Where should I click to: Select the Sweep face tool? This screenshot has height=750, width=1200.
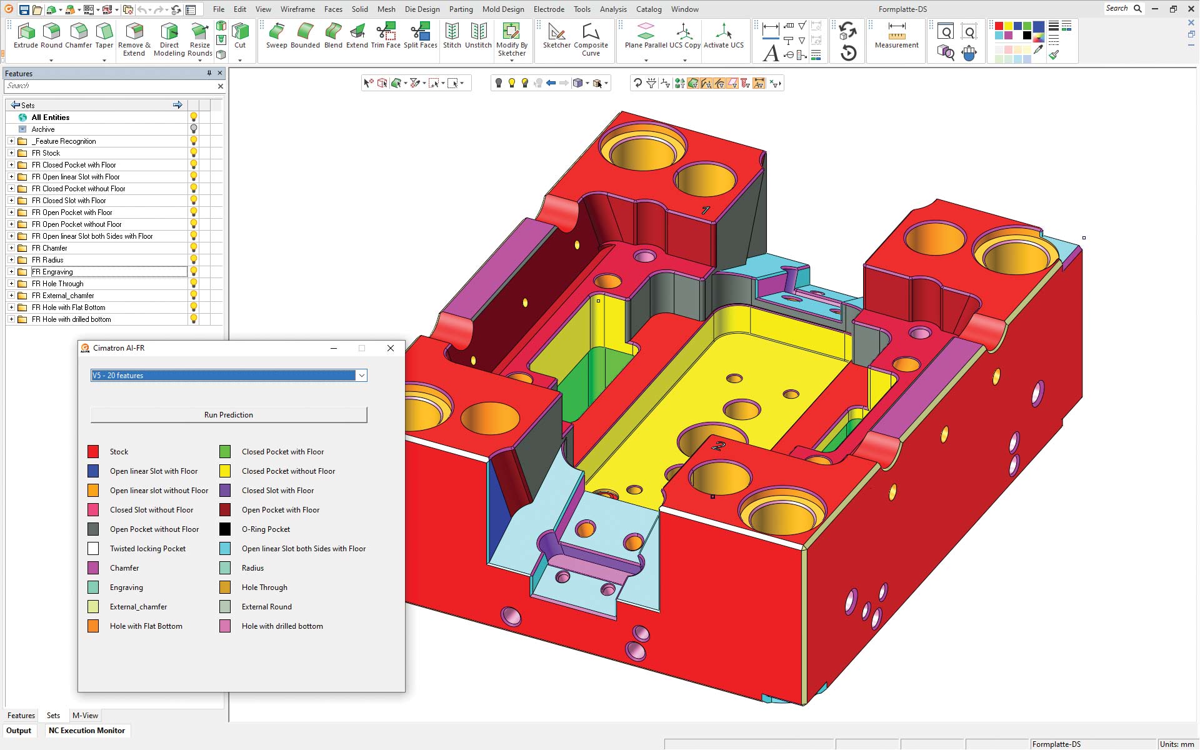[x=276, y=36]
